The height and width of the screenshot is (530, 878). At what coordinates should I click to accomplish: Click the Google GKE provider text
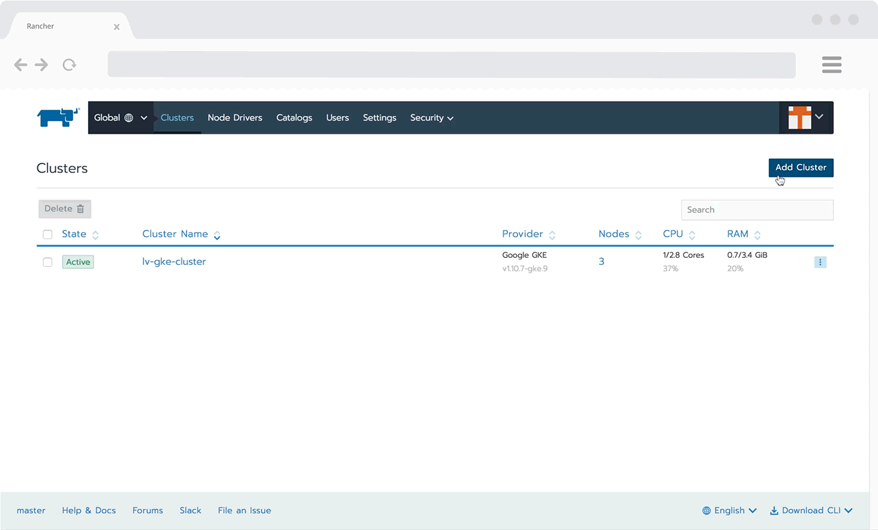(524, 255)
